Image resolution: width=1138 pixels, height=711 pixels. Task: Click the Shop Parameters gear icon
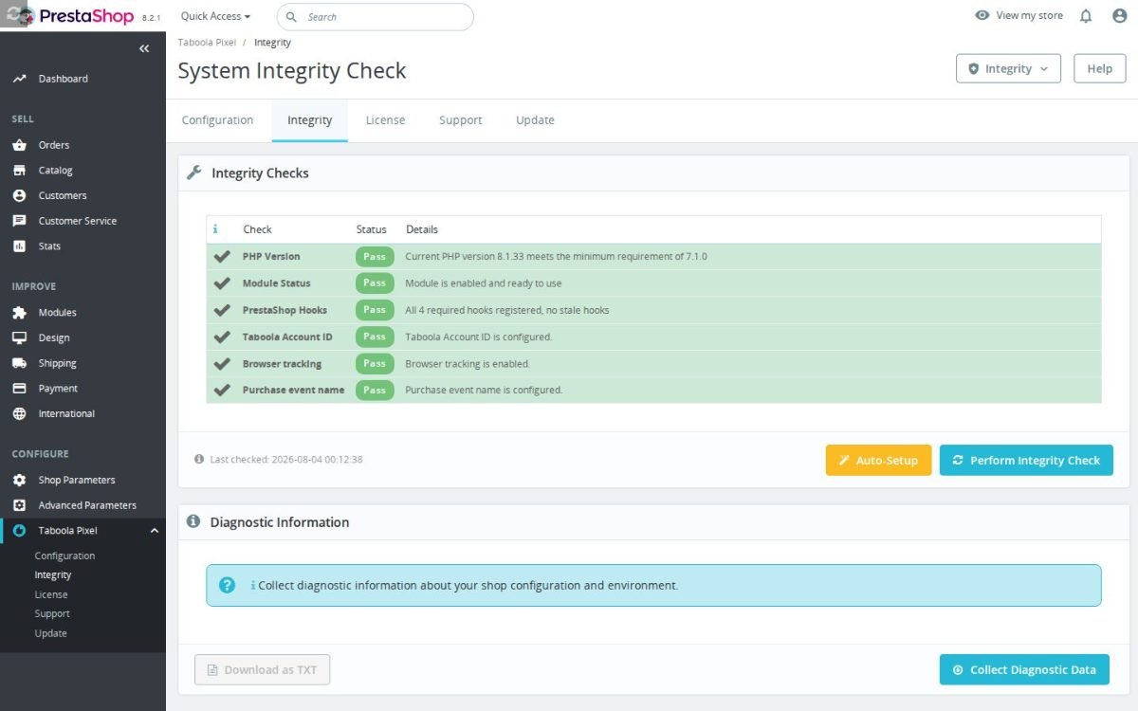pos(19,480)
